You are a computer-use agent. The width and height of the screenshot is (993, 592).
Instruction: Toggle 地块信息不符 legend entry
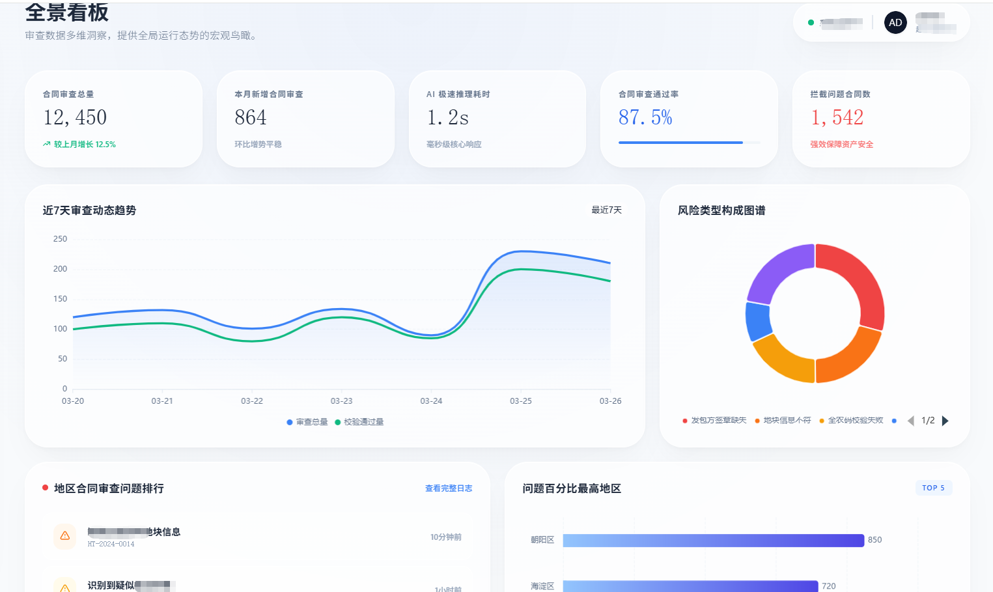click(783, 421)
